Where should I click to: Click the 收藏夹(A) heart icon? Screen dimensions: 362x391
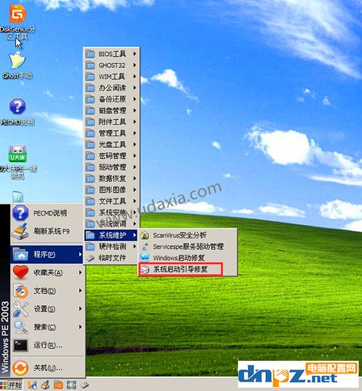coord(21,272)
